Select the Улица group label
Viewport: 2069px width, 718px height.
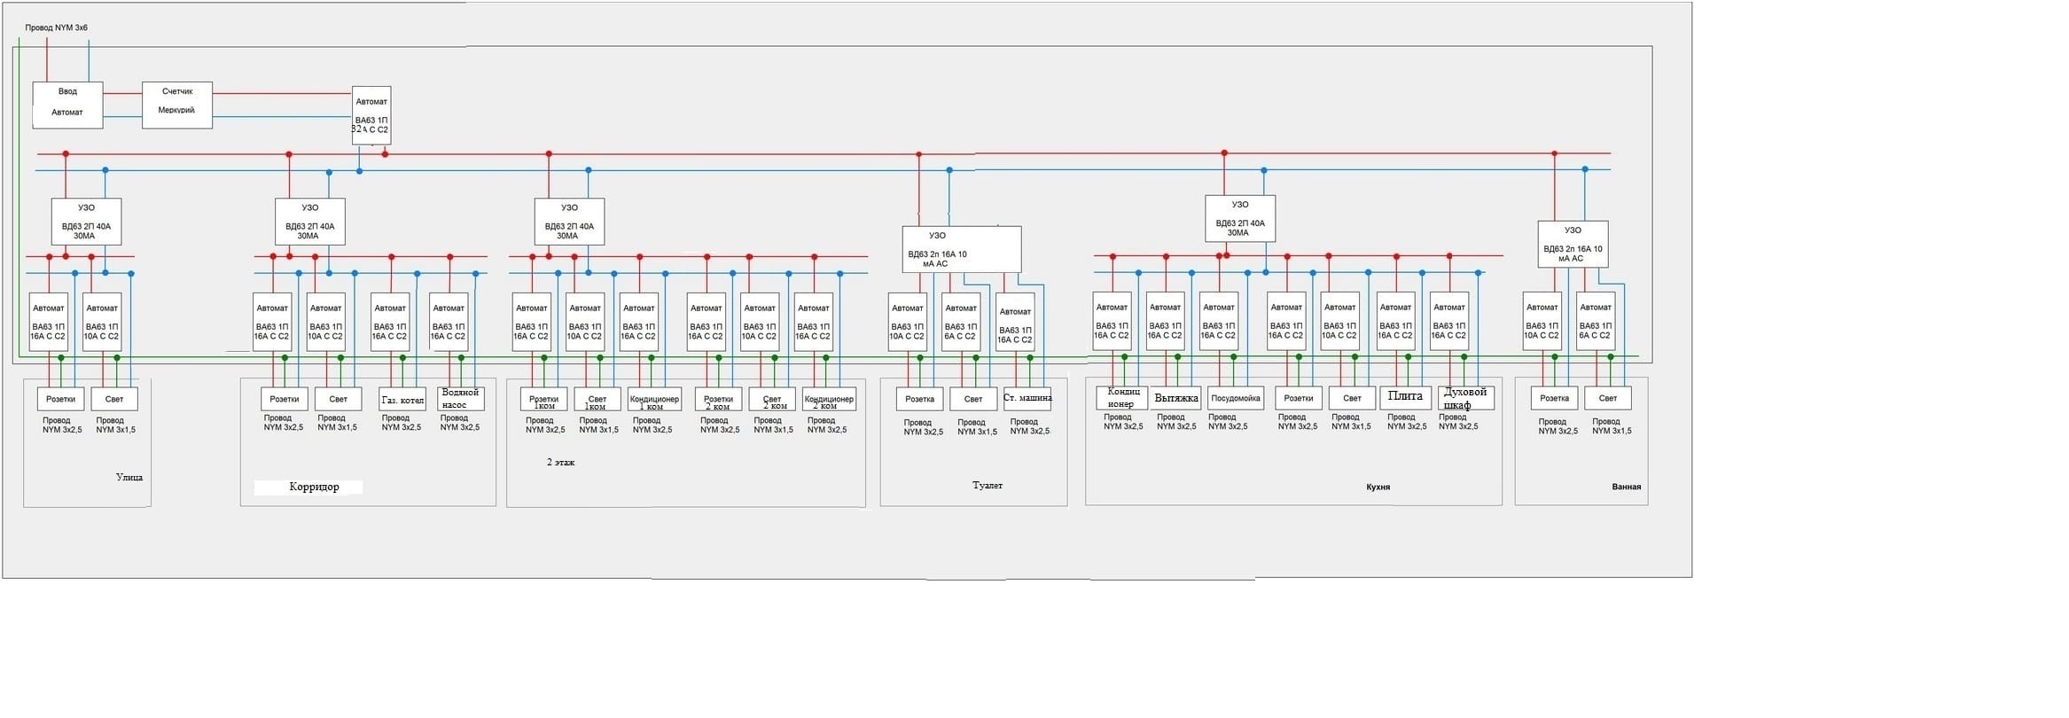pos(129,477)
